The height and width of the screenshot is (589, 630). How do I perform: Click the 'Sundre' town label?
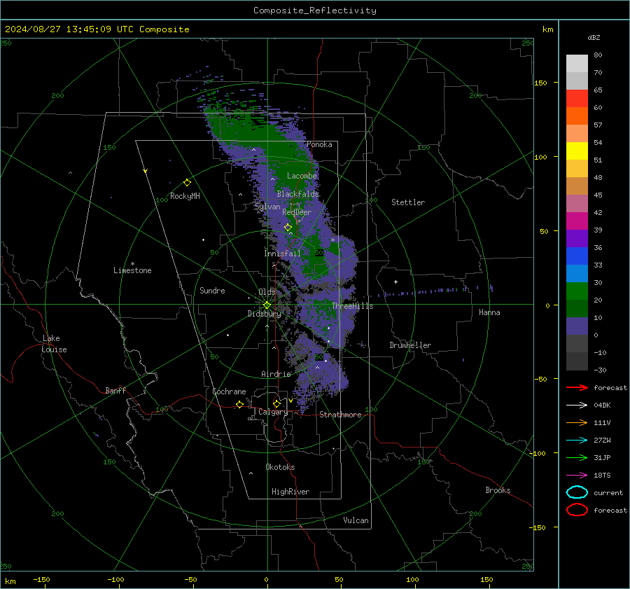tap(212, 290)
